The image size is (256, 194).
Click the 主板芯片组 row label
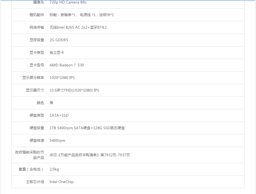(x=35, y=182)
